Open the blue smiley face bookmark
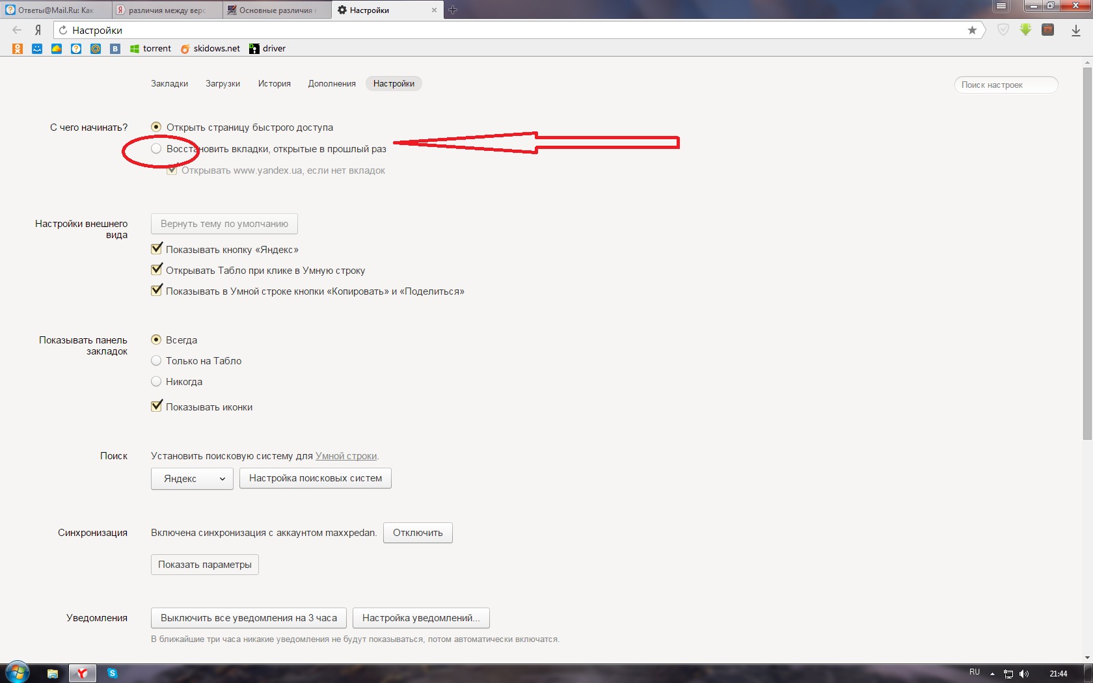 click(37, 48)
